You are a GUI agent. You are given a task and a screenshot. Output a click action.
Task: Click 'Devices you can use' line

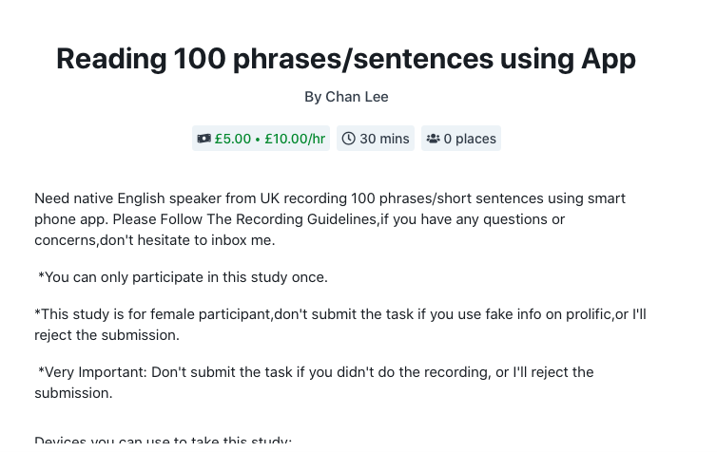pos(163,441)
